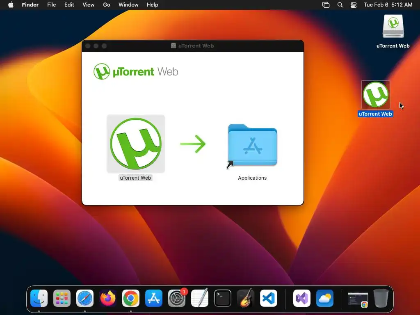Open the App Store from the Dock
The image size is (420, 315).
pos(154,298)
